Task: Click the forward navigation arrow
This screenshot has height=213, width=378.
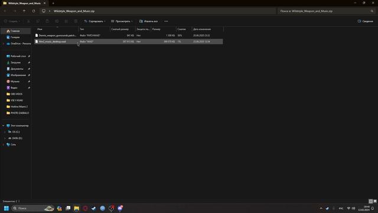Action: 15,11
